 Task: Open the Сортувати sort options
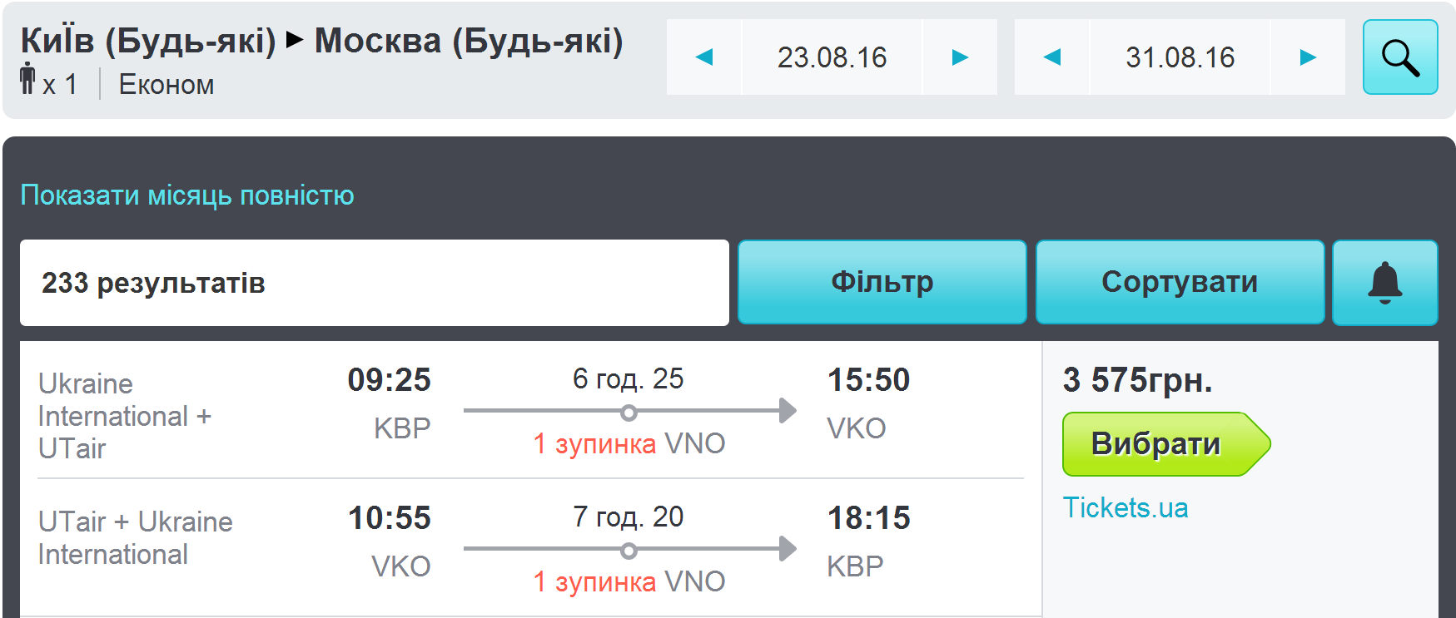[x=1179, y=283]
